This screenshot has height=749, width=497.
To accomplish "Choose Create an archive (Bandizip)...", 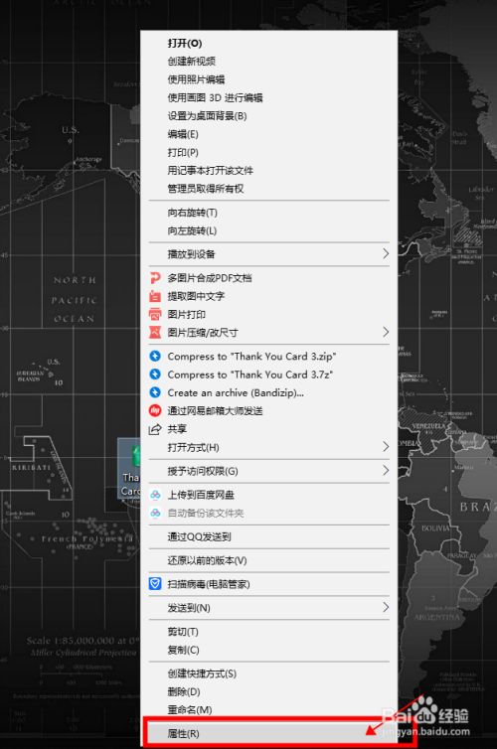I will pyautogui.click(x=269, y=392).
